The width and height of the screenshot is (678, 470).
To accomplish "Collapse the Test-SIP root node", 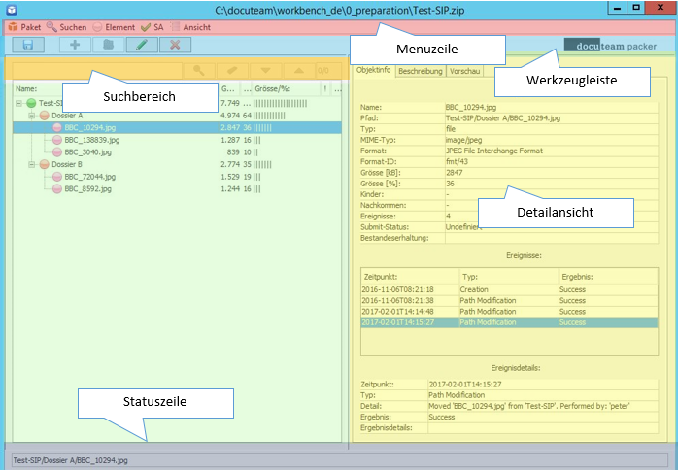I will (17, 103).
